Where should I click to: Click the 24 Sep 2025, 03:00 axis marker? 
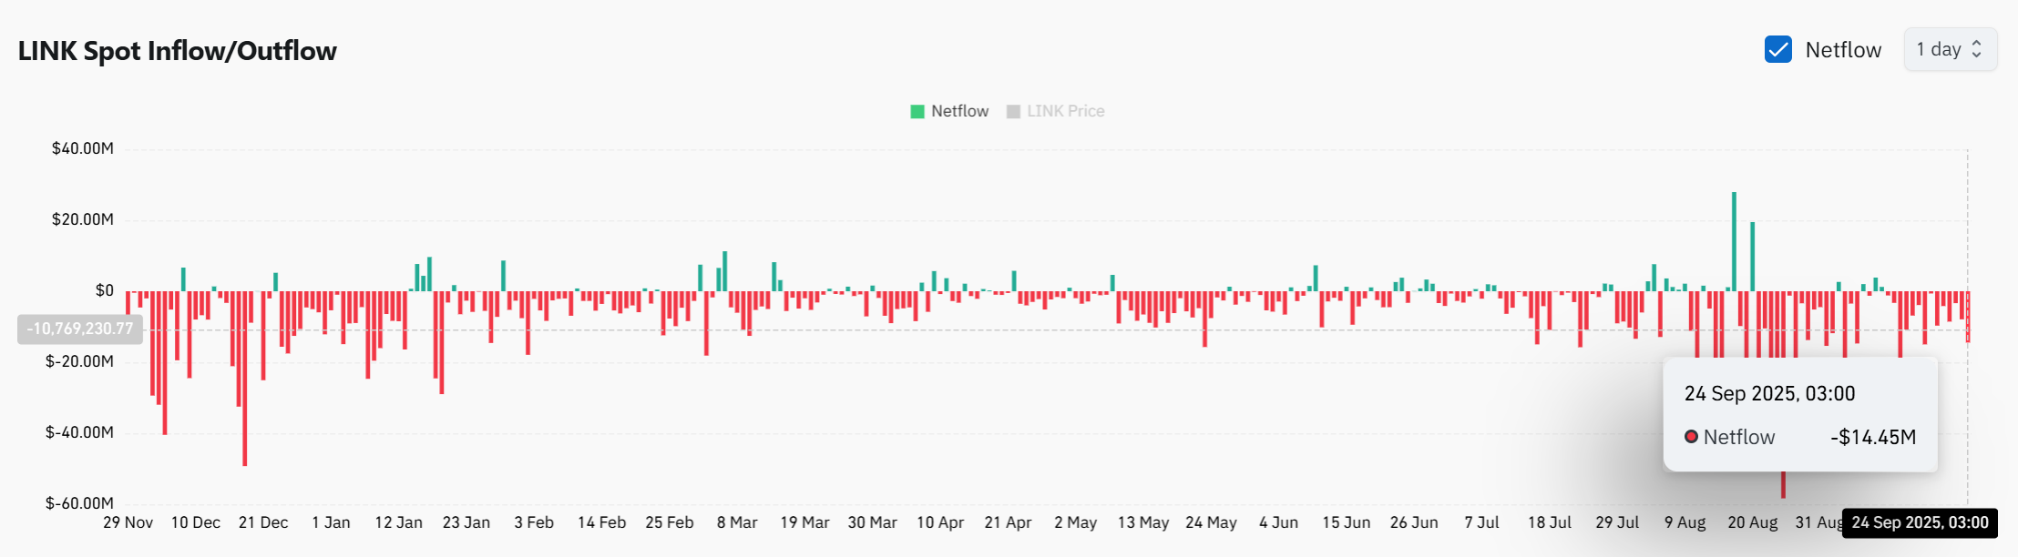1919,522
